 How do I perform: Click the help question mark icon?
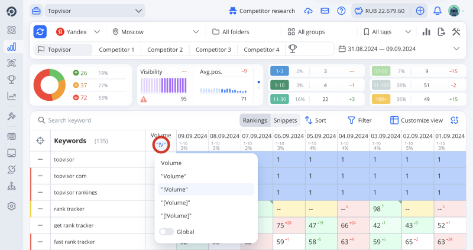point(341,11)
